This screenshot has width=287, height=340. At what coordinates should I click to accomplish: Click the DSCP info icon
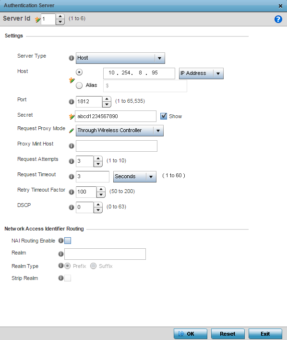tap(72, 207)
